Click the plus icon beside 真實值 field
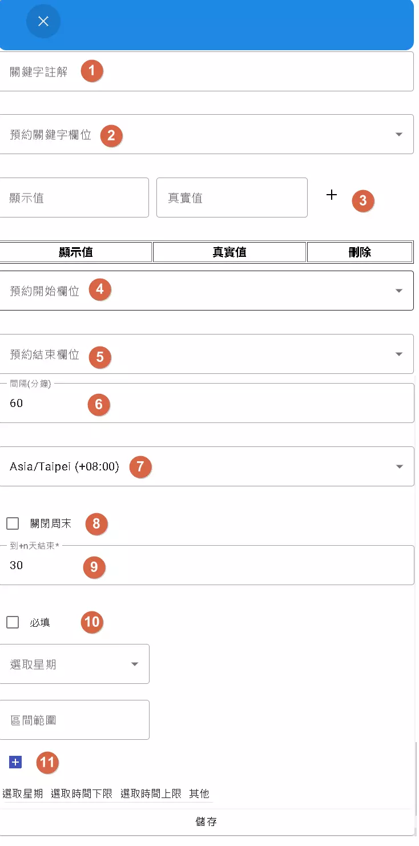This screenshot has width=419, height=846. pos(331,195)
